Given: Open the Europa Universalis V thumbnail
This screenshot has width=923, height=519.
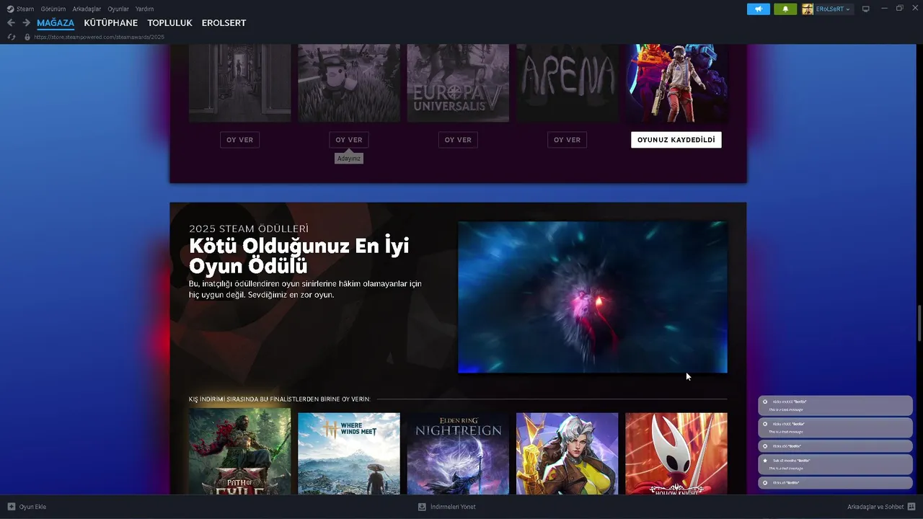Looking at the screenshot, I should pyautogui.click(x=458, y=83).
